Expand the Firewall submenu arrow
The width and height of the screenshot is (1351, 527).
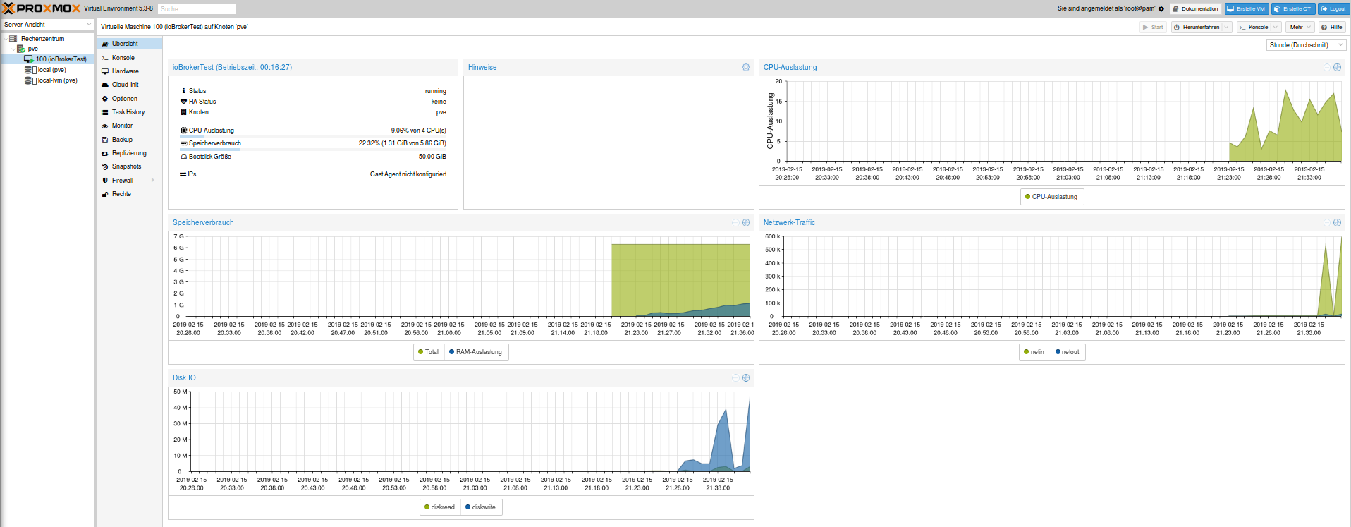point(152,181)
